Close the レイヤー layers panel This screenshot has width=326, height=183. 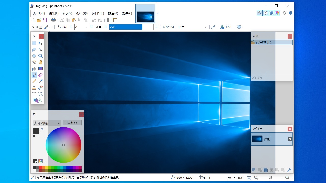[290, 129]
